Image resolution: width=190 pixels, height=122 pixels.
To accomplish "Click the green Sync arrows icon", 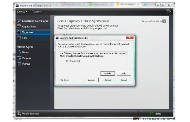I will pos(152,113).
